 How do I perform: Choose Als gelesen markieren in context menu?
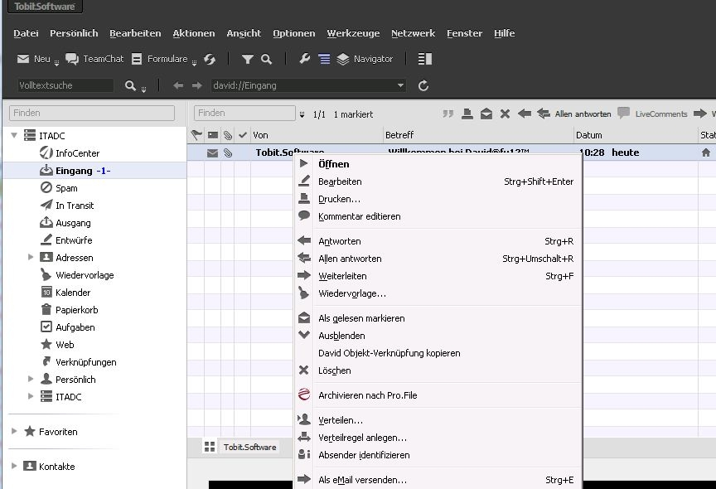438,318
